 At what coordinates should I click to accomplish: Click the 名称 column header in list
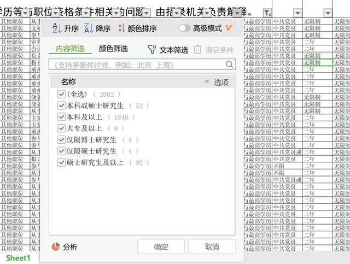coord(68,82)
